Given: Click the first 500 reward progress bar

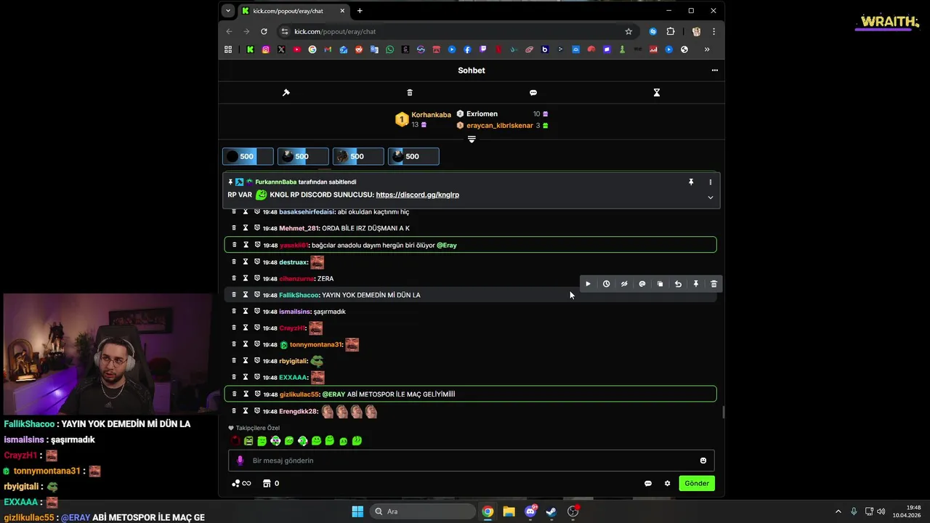Looking at the screenshot, I should pyautogui.click(x=248, y=156).
